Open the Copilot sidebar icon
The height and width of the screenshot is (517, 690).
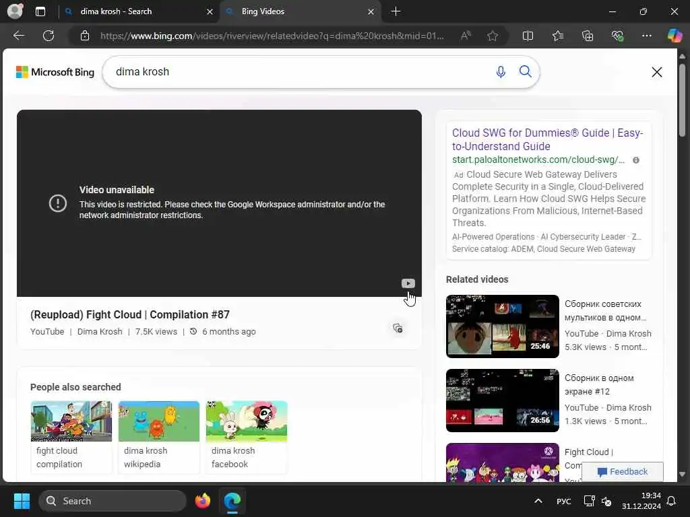[675, 36]
